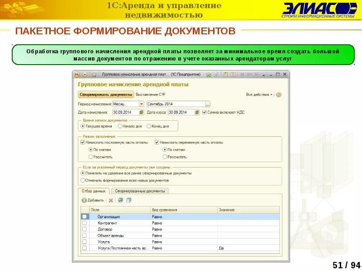Open the calculator icon in title bar
This screenshot has height=271, width=362.
(x=225, y=75)
